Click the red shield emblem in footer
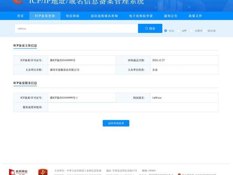Screen dimensions: 233x175 43,172
